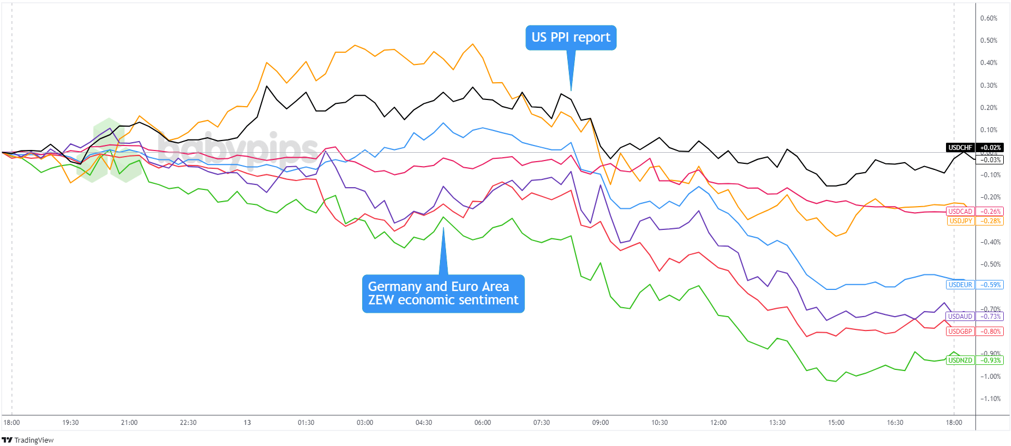
Task: Click the US PPI report callout
Action: click(x=570, y=38)
